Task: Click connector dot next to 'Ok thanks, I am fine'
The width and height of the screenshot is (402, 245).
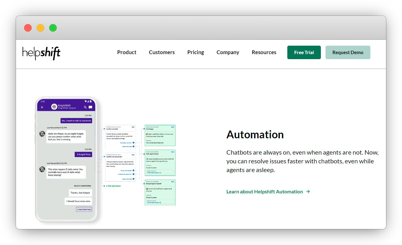Action: pyautogui.click(x=133, y=143)
